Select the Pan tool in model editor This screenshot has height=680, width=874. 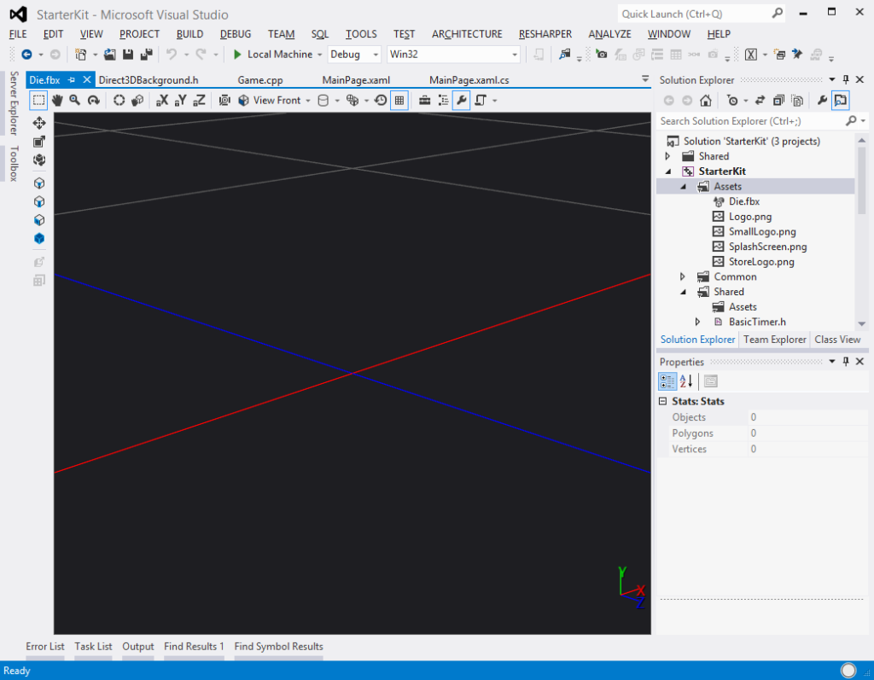(x=57, y=100)
